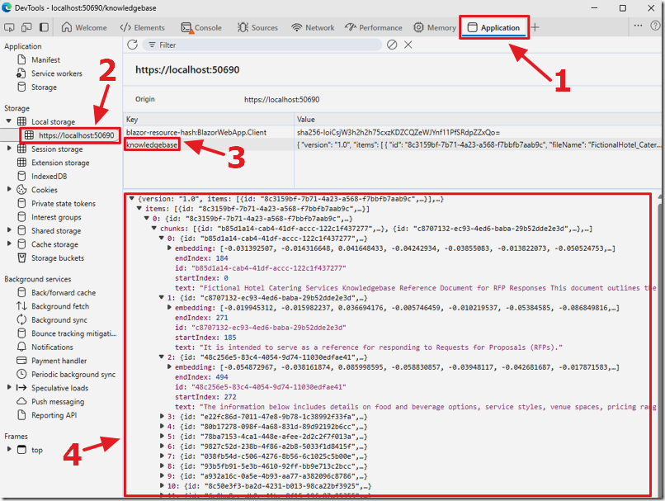Image resolution: width=665 pixels, height=501 pixels.
Task: Expand the Shared storage node
Action: pos(9,230)
